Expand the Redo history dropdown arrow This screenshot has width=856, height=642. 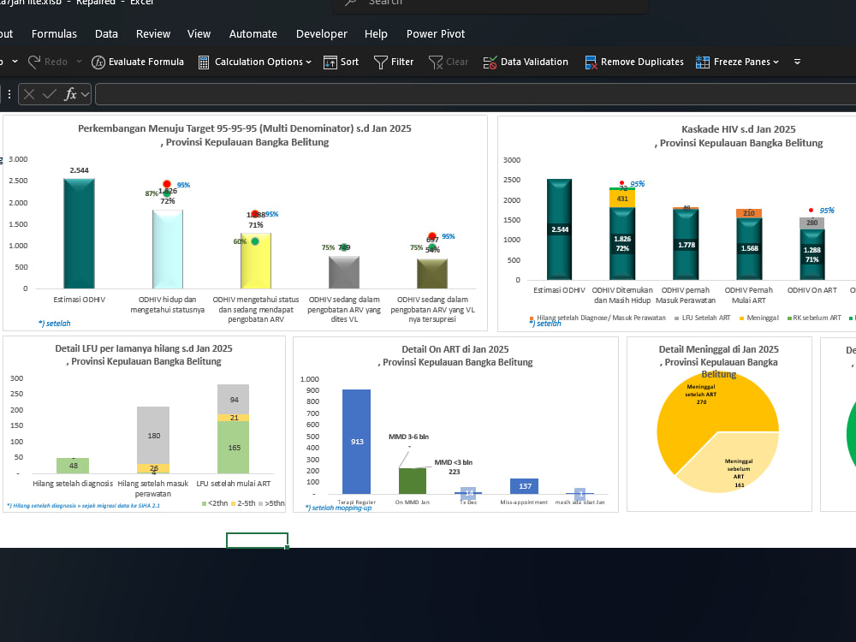pos(79,62)
